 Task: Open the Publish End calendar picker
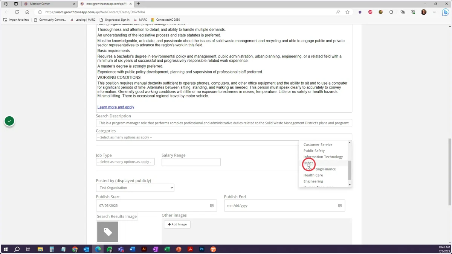coord(340,206)
